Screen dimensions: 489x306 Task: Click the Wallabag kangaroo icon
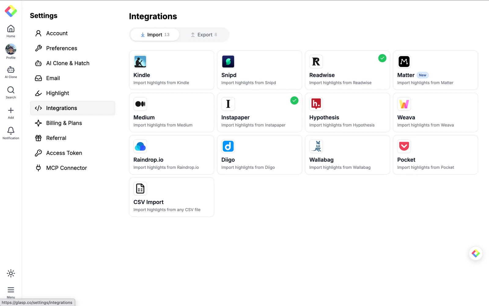point(316,146)
